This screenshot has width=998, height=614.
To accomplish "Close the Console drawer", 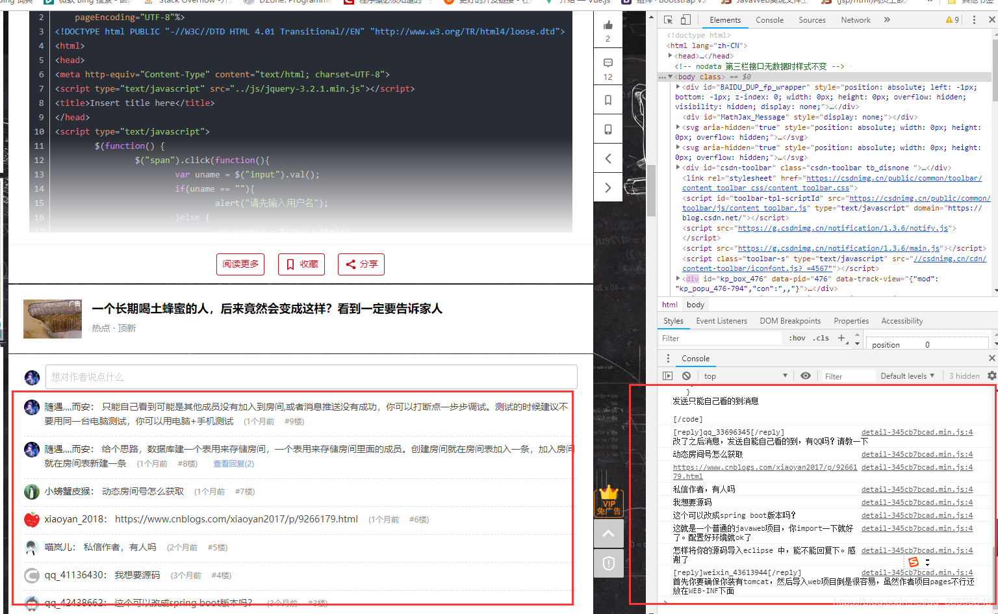I will pyautogui.click(x=992, y=358).
